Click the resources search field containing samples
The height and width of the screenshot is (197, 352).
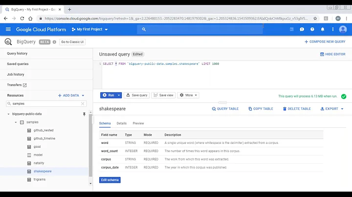46,104
